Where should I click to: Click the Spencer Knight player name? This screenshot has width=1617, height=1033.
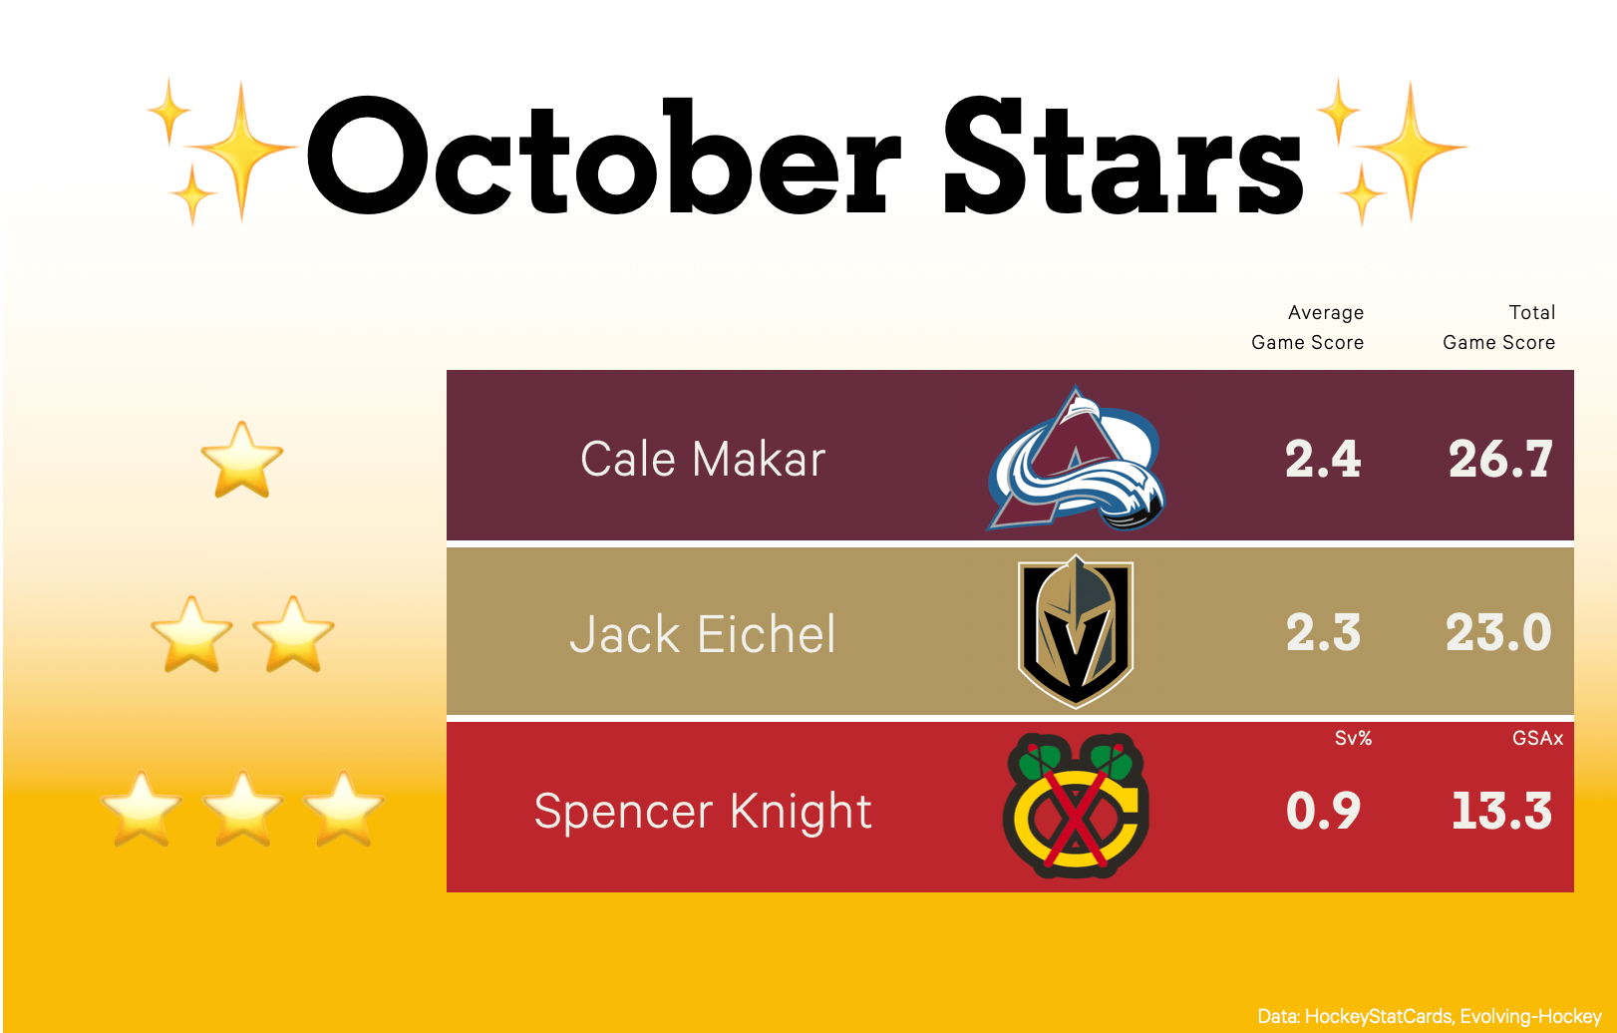point(703,811)
